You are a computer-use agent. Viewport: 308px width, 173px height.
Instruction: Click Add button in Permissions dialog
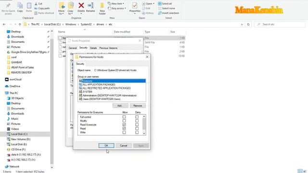pos(120,106)
